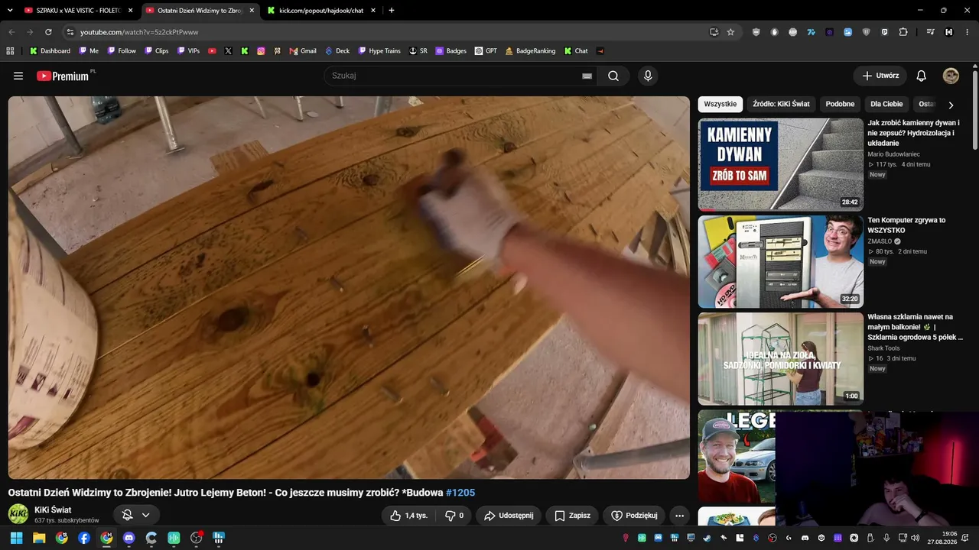
Task: Go back to the previous page
Action: click(x=11, y=32)
